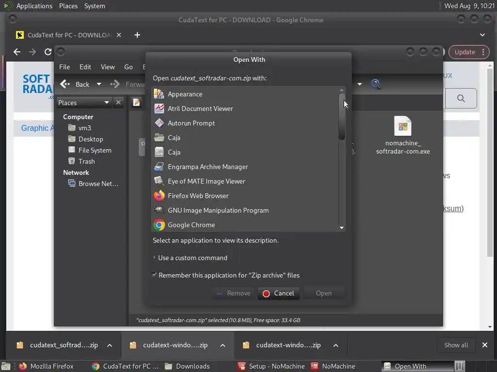The width and height of the screenshot is (497, 372).
Task: Select Engrampa Archive Manager icon
Action: pyautogui.click(x=159, y=167)
